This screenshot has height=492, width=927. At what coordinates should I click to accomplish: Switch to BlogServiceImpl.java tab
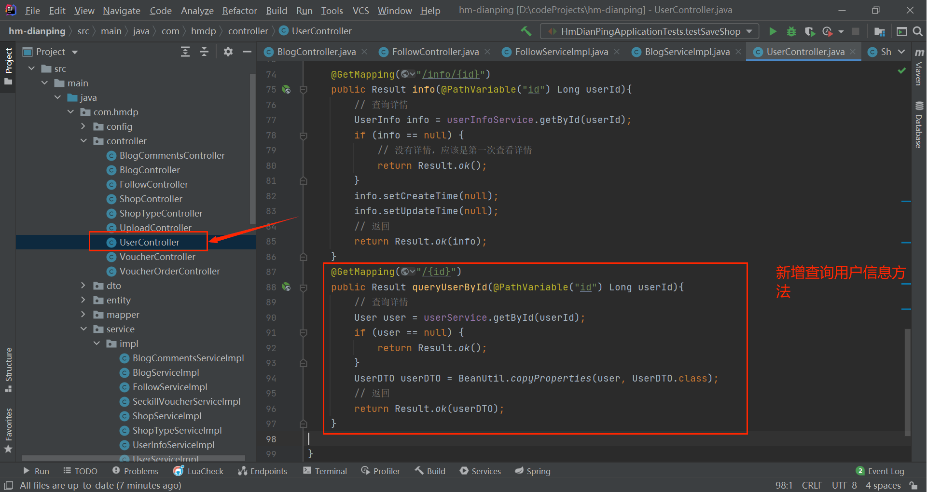pyautogui.click(x=687, y=52)
